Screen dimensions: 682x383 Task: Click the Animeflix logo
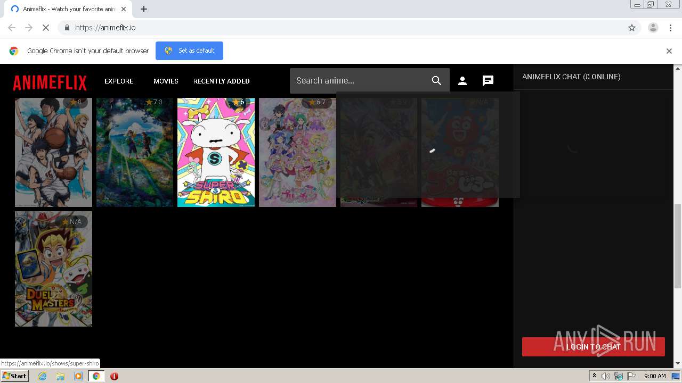click(x=50, y=82)
